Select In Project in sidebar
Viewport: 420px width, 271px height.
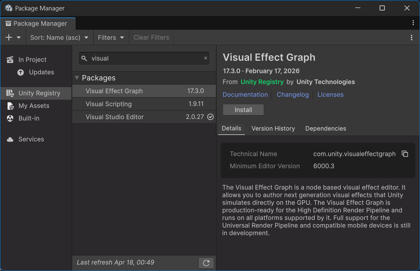36,59
